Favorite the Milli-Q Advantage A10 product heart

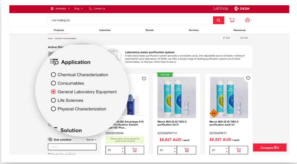pyautogui.click(x=144, y=79)
